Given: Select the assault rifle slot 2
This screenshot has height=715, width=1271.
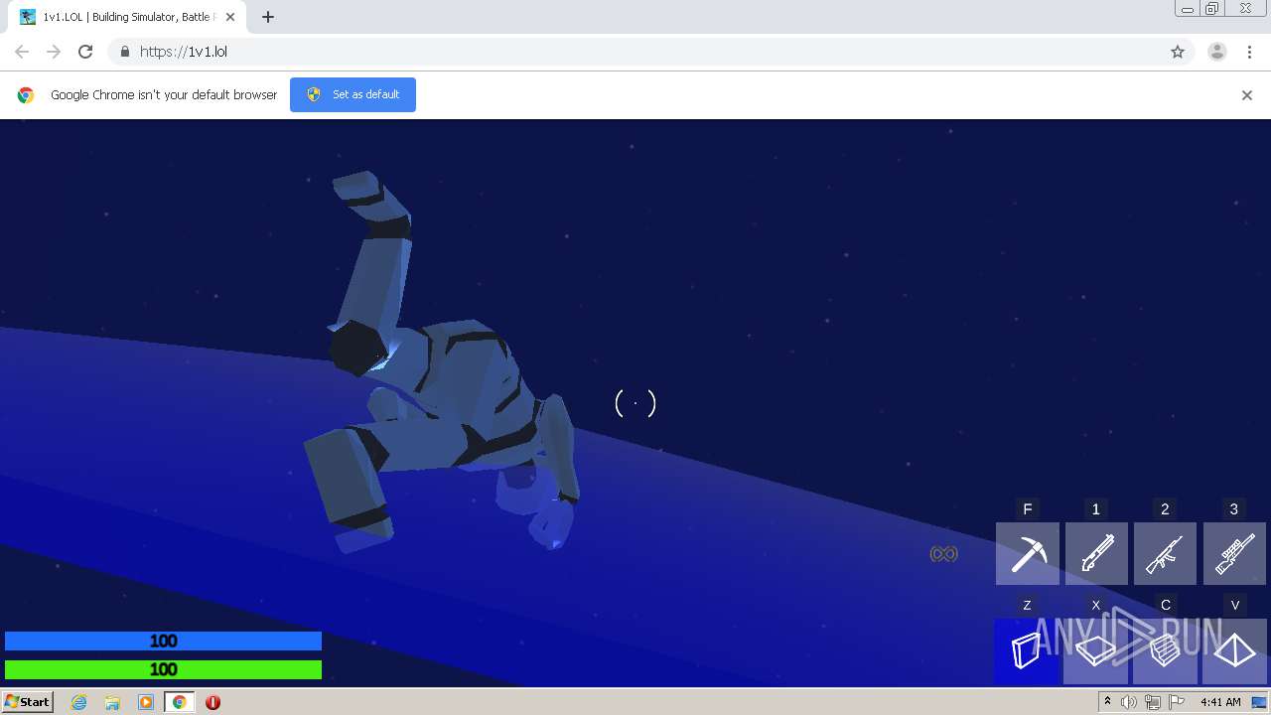Looking at the screenshot, I should 1165,553.
